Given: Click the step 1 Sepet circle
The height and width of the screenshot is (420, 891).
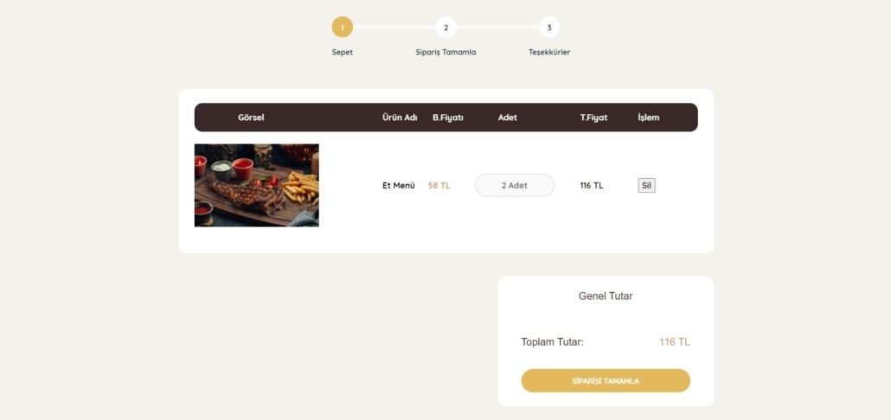Looking at the screenshot, I should click(342, 28).
